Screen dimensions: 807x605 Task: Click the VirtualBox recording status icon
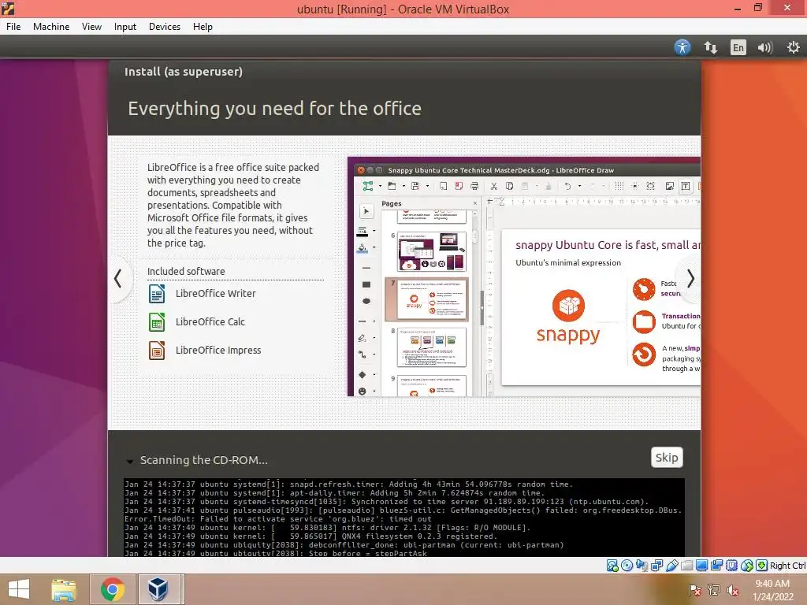coord(716,566)
